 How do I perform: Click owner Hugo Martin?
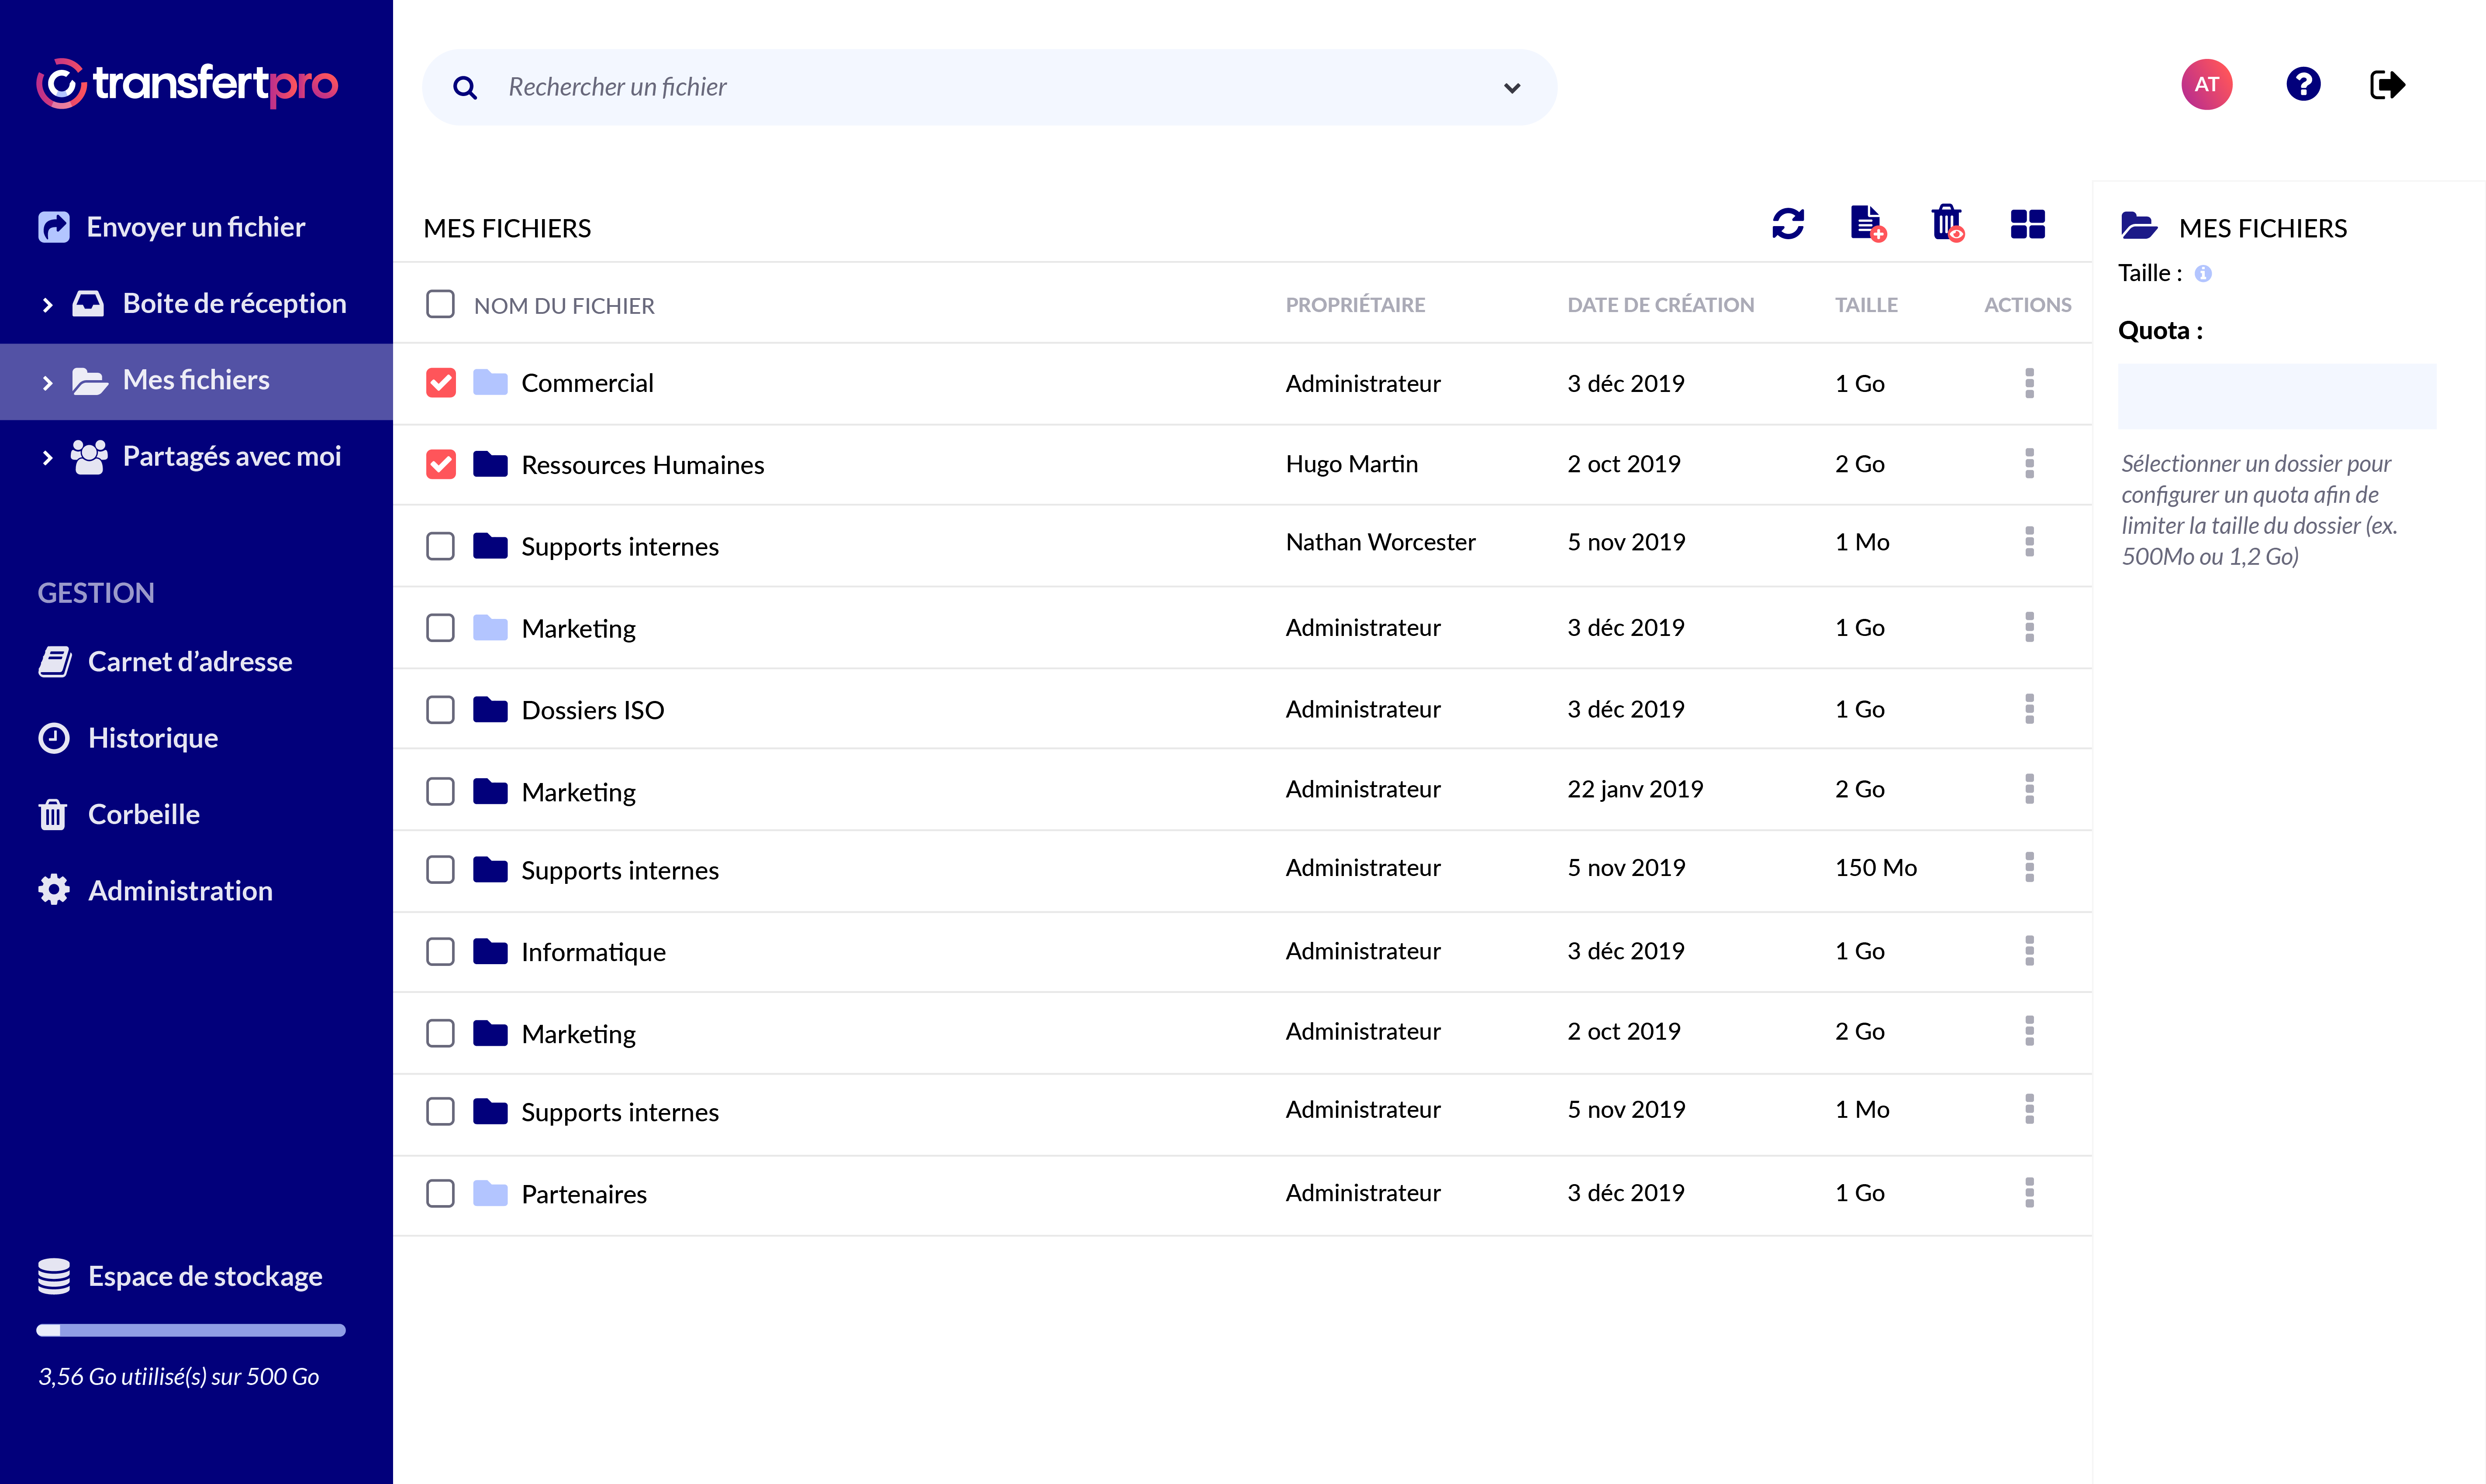pos(1352,463)
